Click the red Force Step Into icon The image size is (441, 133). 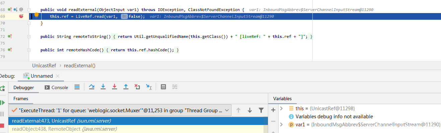tap(115, 87)
